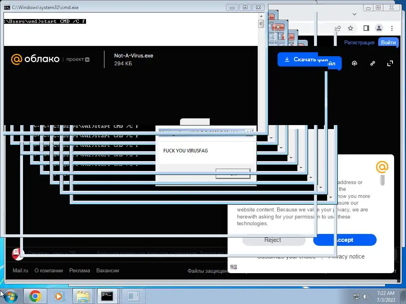Viewport: 406px width, 304px height.
Task: Click the taskbar clock showing 7:22 AM
Action: [386, 296]
